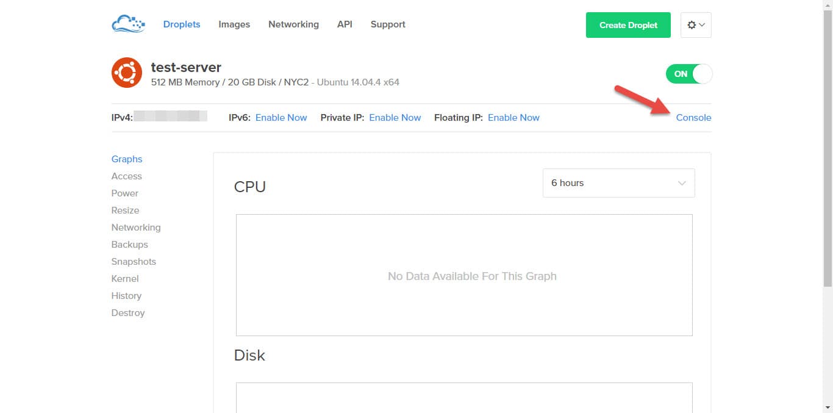Open the Droplets navigation tab
This screenshot has width=833, height=413.
[x=182, y=24]
